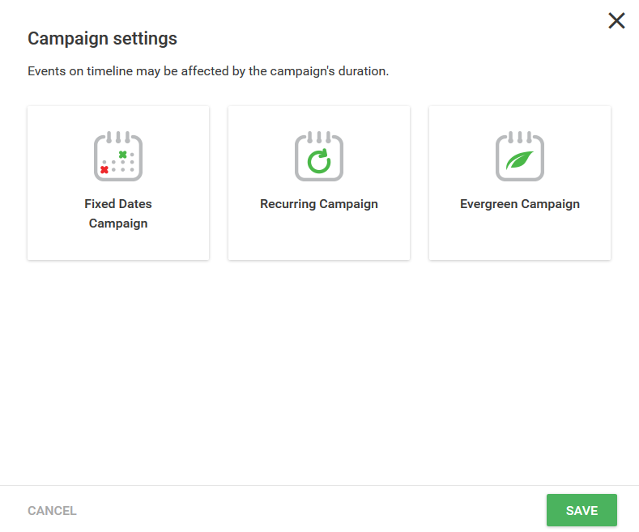This screenshot has height=532, width=639.
Task: Click the calendar rings atop Recurring icon
Action: pos(319,137)
